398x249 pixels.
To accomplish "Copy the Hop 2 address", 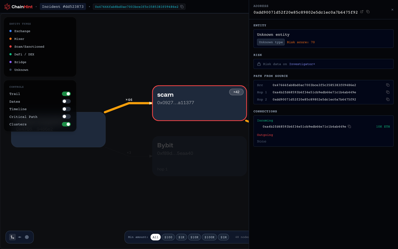I will (x=388, y=99).
